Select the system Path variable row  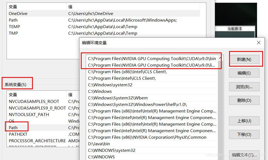44,128
